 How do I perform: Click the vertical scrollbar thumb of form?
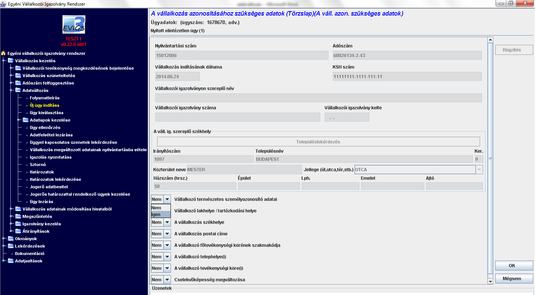[490, 159]
